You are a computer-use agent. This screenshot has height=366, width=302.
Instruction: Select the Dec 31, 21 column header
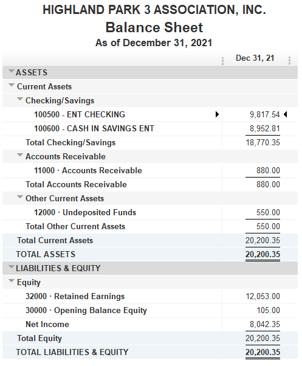point(255,58)
